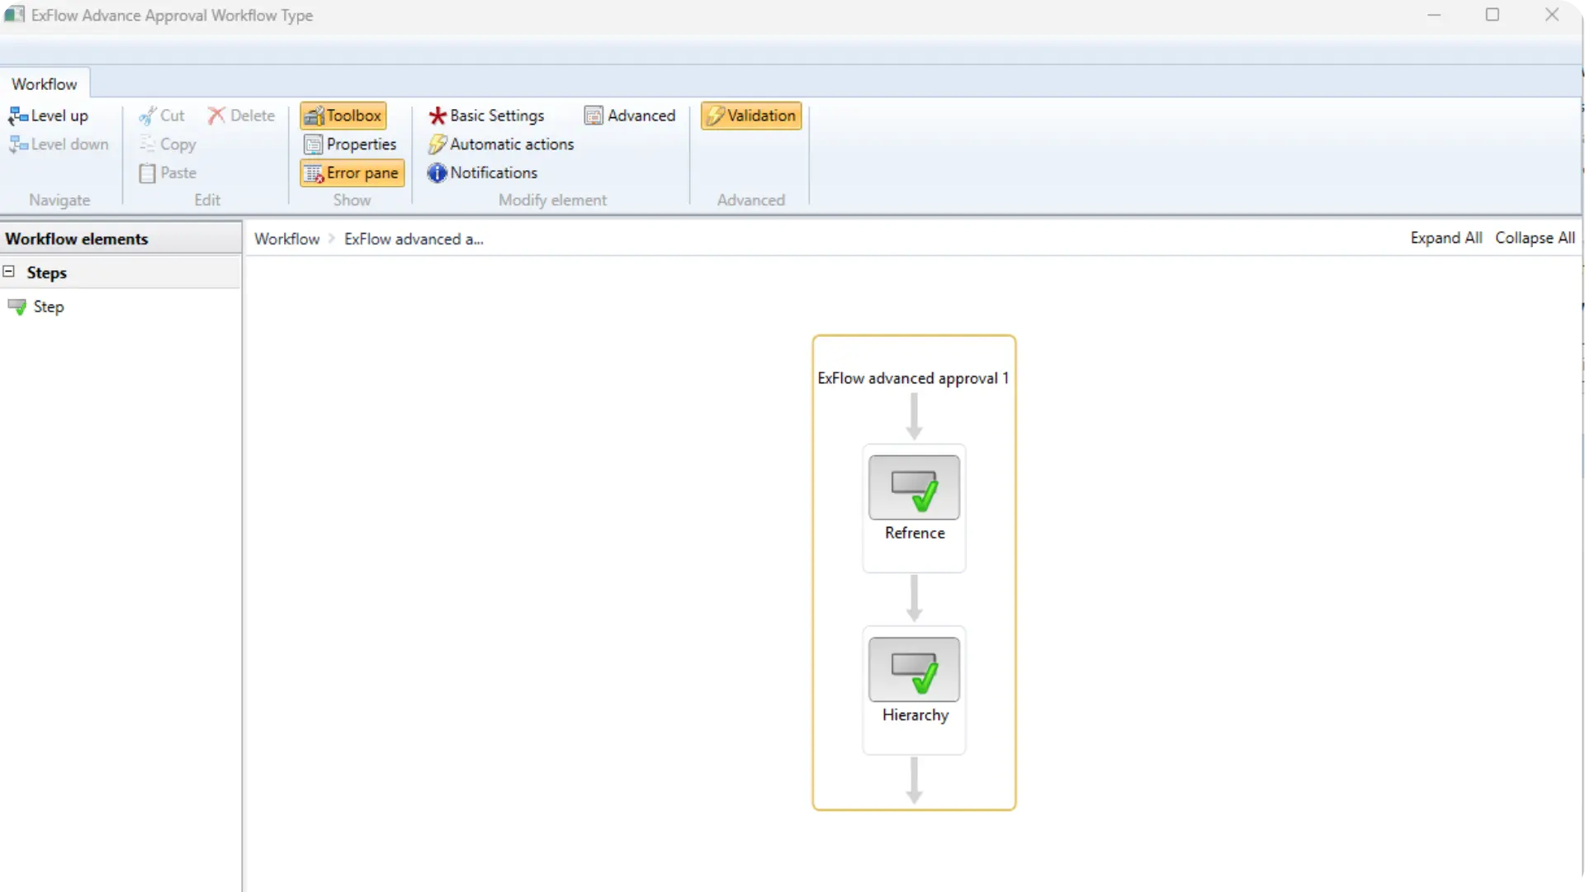The width and height of the screenshot is (1585, 892).
Task: Click the Level up navigate icon
Action: coord(18,116)
